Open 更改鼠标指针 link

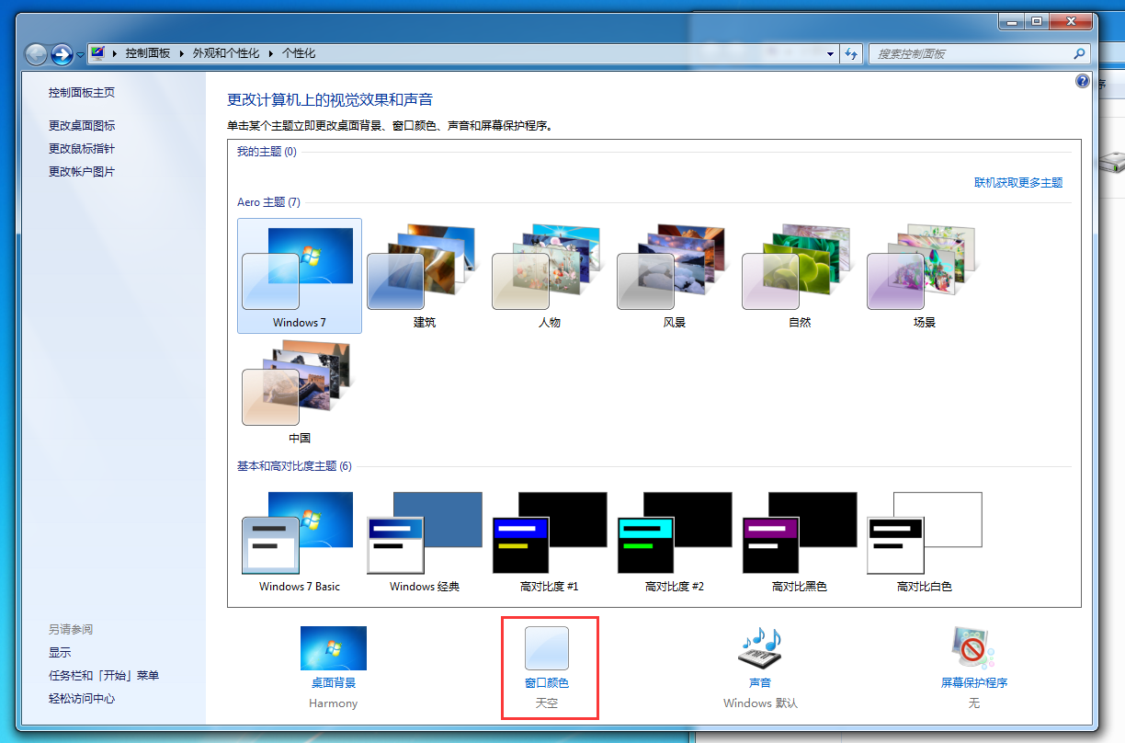point(82,149)
